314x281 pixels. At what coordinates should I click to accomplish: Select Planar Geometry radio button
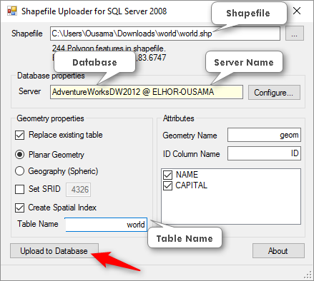pos(19,155)
